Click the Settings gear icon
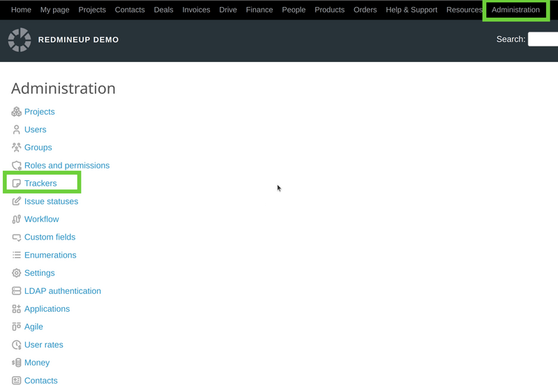The height and width of the screenshot is (385, 558). tap(16, 273)
